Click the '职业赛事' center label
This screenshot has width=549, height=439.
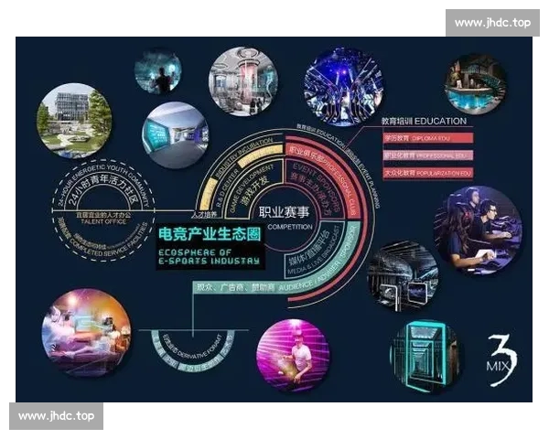[x=284, y=212]
